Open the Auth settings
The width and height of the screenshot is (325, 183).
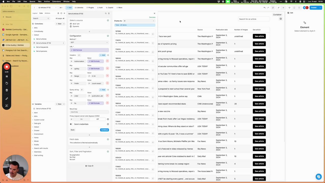[x=100, y=8]
